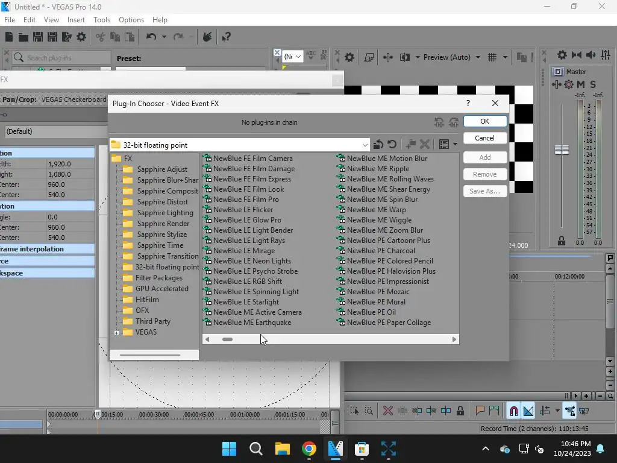Toggle lock envelopes to events button
The width and height of the screenshot is (617, 463).
570,411
